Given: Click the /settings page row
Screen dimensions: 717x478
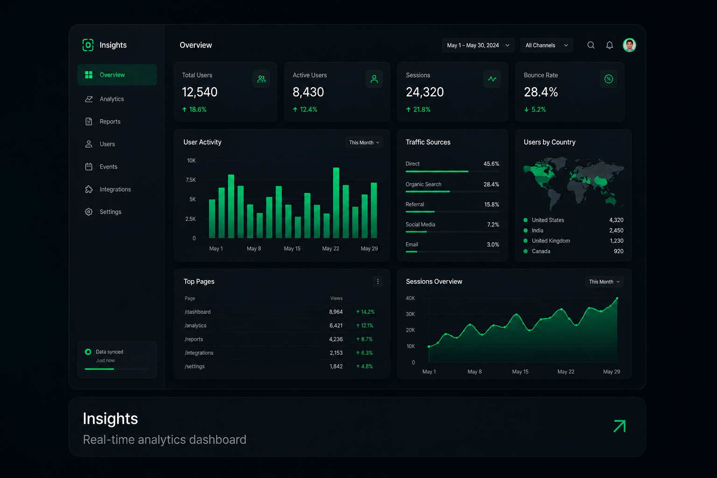Looking at the screenshot, I should [x=281, y=366].
